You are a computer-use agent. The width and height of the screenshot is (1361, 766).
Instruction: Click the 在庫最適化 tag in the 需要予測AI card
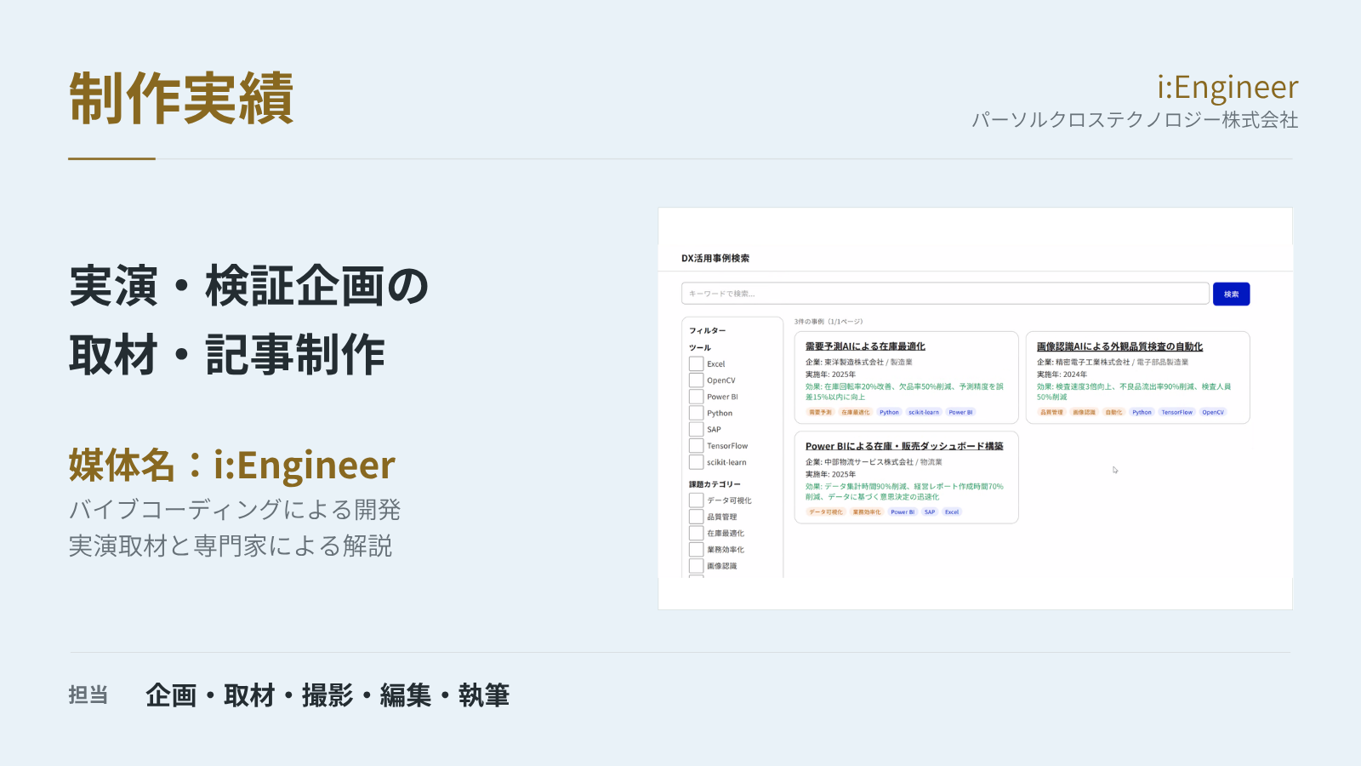(x=855, y=412)
